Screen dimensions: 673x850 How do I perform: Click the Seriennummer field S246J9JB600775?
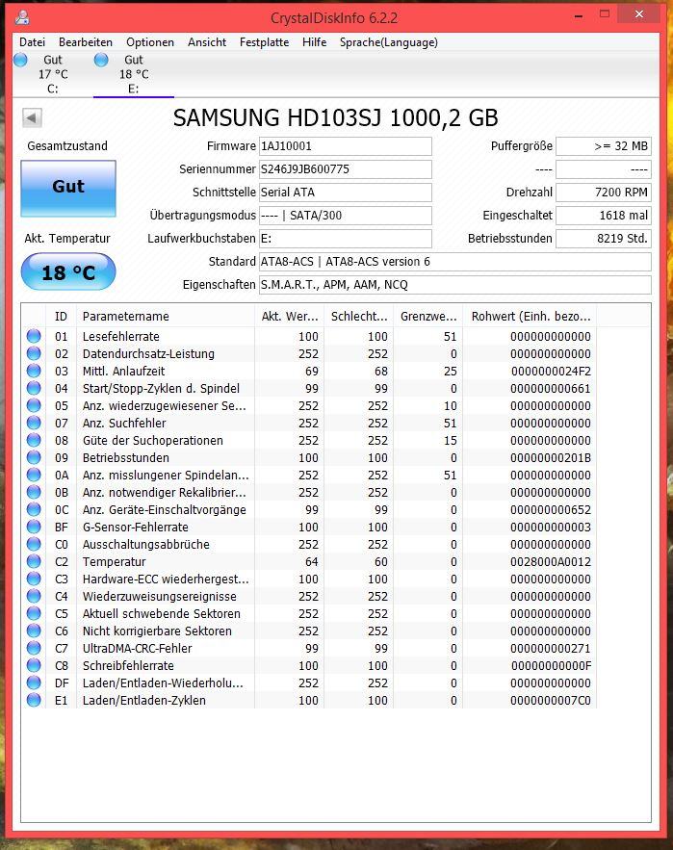346,169
